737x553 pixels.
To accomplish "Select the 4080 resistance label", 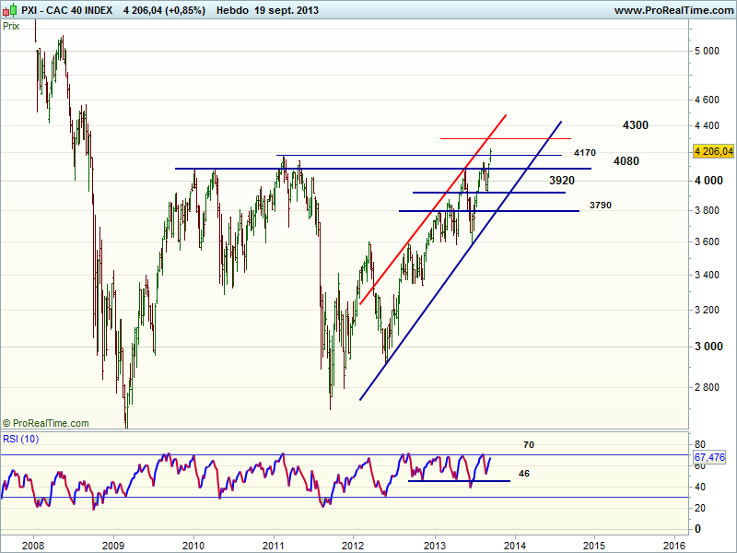I will pos(626,161).
